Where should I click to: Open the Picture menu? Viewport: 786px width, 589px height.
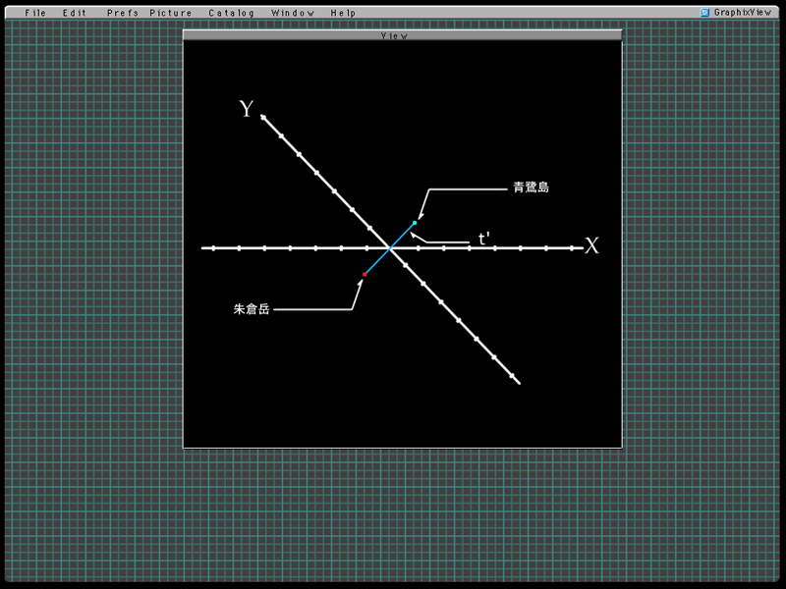click(x=171, y=13)
